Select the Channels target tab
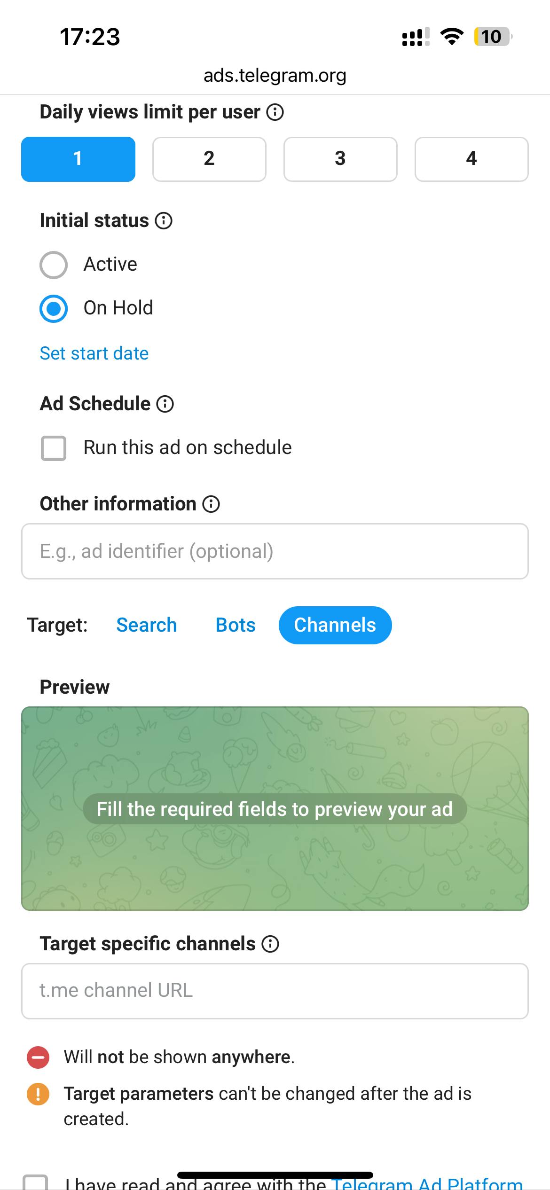The height and width of the screenshot is (1190, 550). [x=335, y=625]
